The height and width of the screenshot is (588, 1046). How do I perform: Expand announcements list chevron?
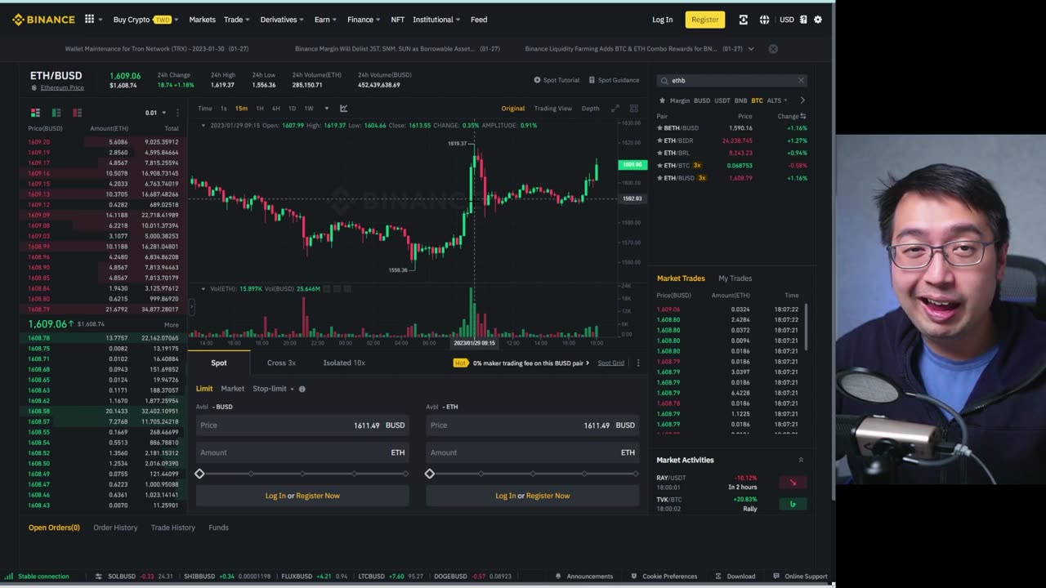(x=751, y=49)
